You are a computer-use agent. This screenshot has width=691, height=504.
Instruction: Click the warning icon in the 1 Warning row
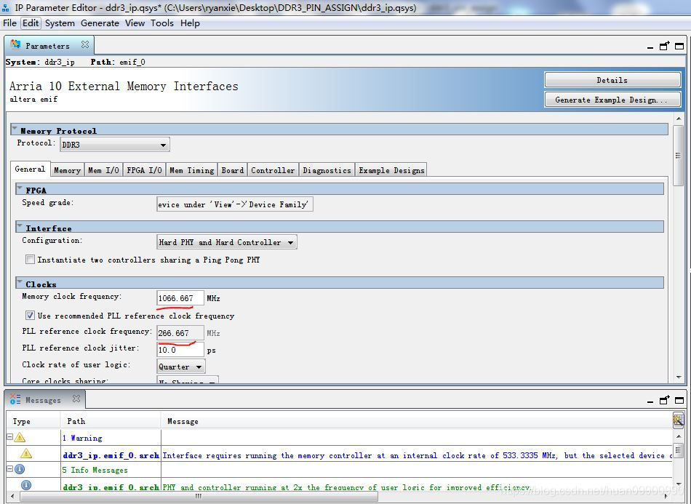coord(20,438)
